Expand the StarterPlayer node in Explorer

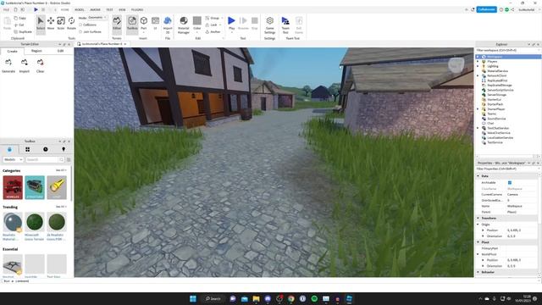click(478, 109)
